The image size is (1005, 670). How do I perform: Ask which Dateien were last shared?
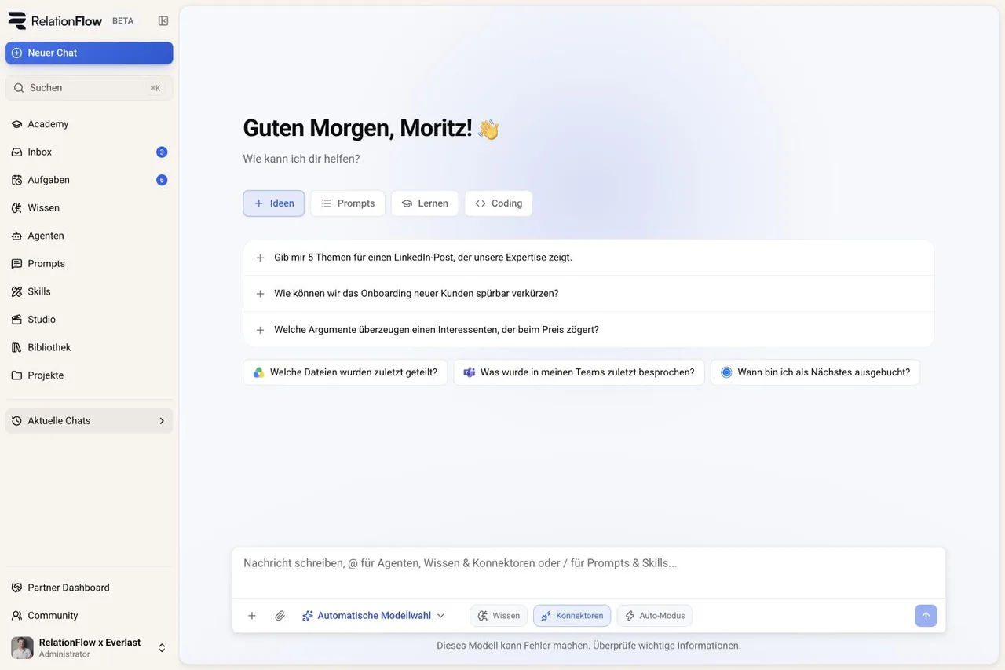coord(345,372)
